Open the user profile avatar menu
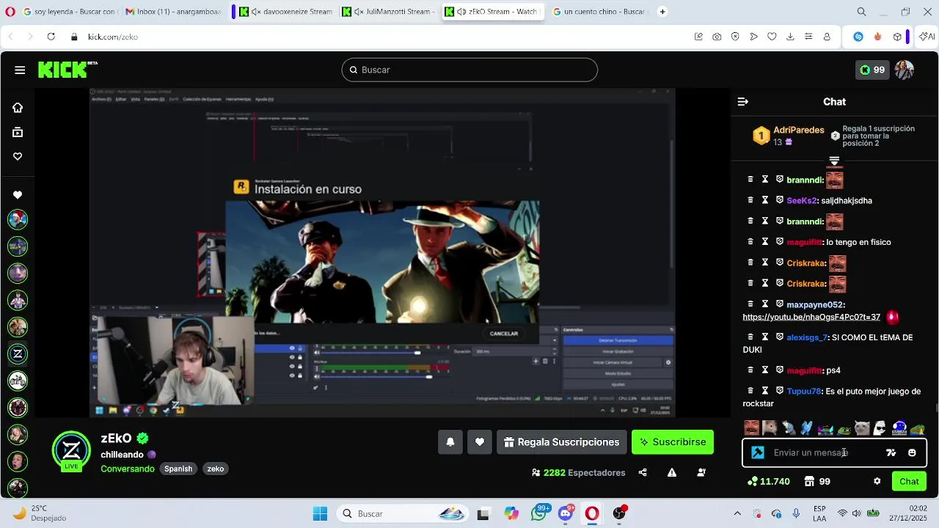This screenshot has width=939, height=528. pyautogui.click(x=905, y=70)
